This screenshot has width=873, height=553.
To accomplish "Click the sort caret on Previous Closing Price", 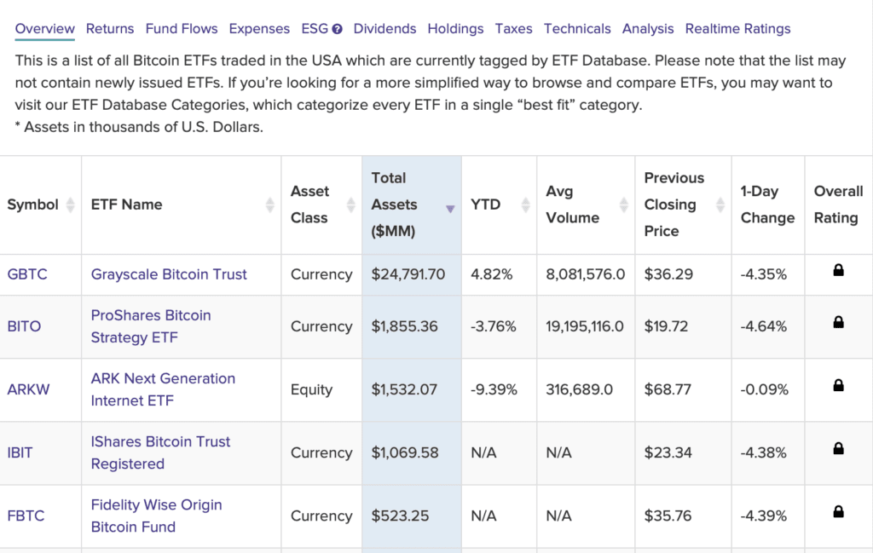I will 718,204.
